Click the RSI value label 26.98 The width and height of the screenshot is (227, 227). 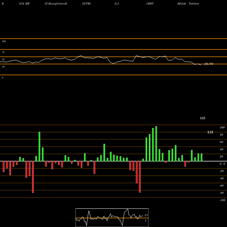[x=209, y=64]
